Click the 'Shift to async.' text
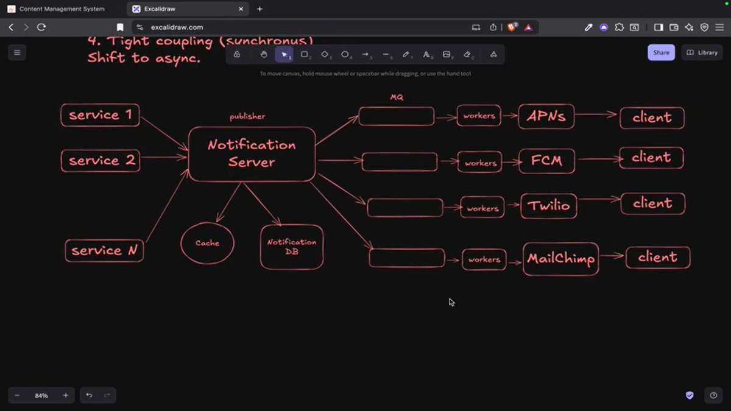This screenshot has height=411, width=731. (144, 58)
